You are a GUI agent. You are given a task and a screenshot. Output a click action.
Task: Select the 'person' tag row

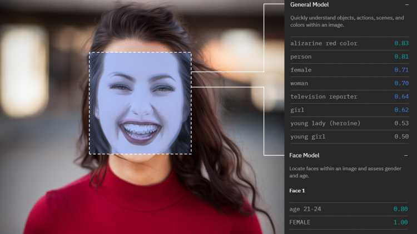301,57
